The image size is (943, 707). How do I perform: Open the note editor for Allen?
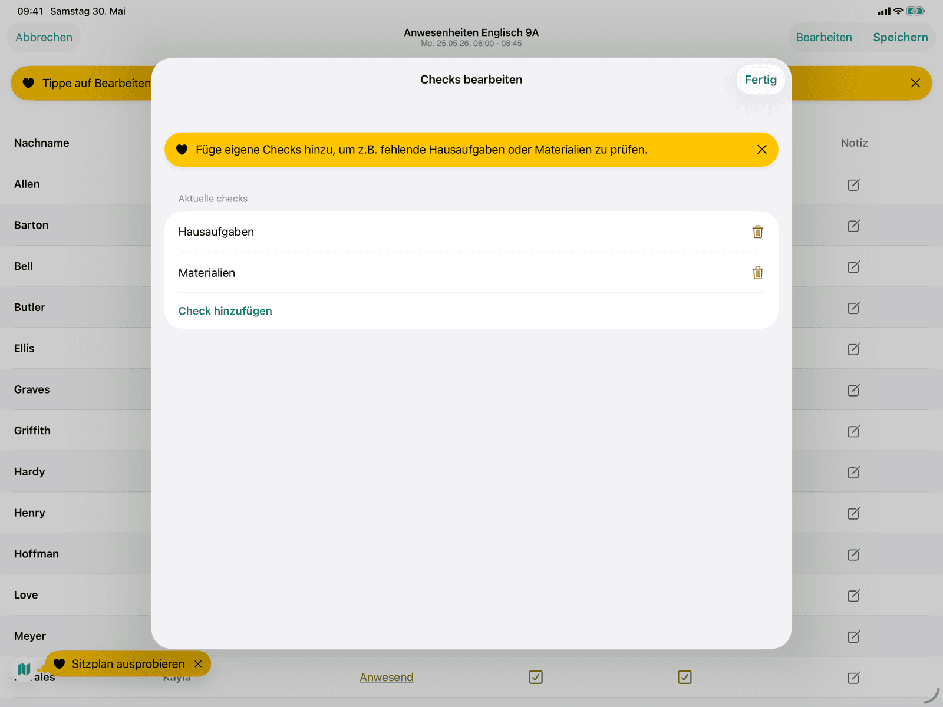(853, 184)
